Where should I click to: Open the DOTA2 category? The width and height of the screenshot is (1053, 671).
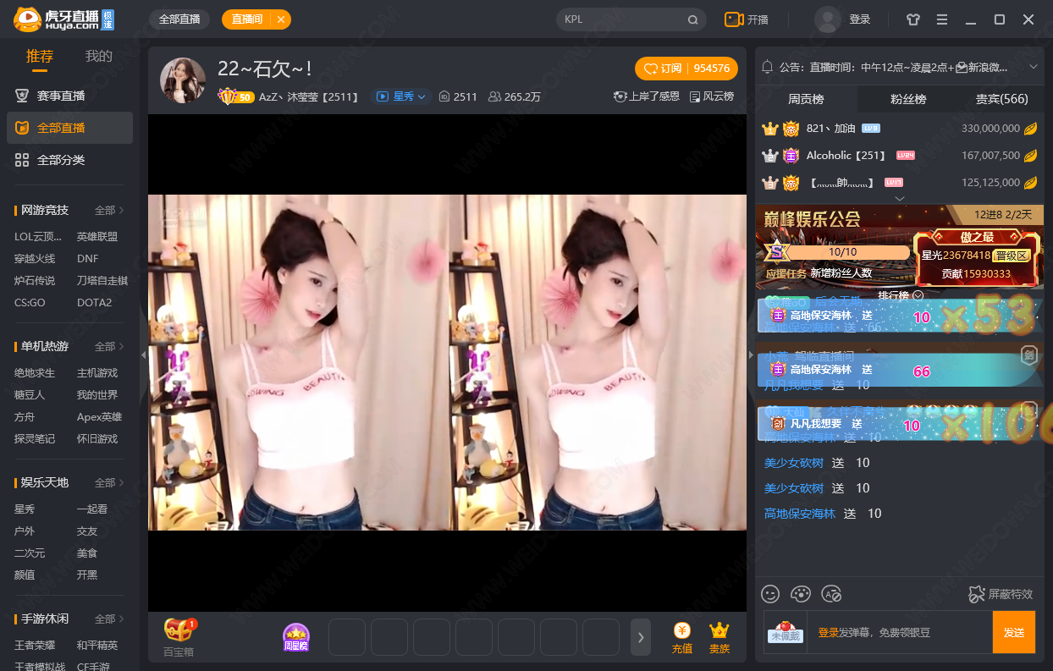94,303
